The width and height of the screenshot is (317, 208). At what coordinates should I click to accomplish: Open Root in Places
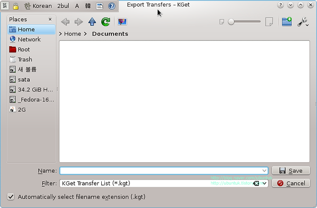(x=31, y=50)
